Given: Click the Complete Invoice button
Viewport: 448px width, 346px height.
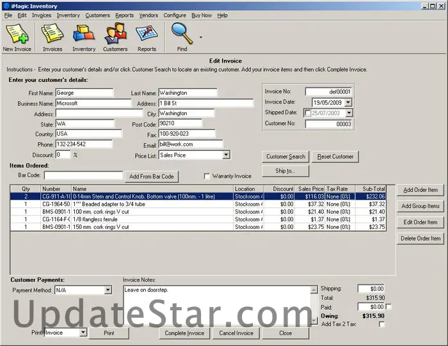Looking at the screenshot, I should [184, 333].
